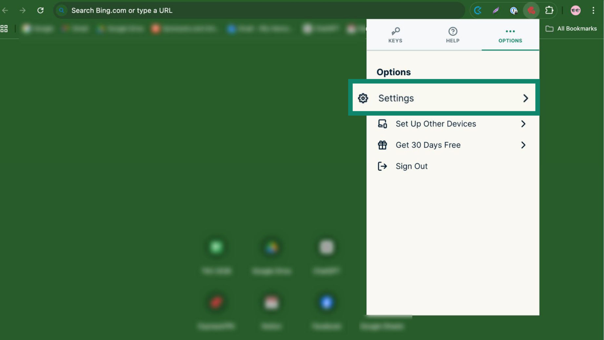Switch to the Help tab
The width and height of the screenshot is (604, 340).
(453, 35)
